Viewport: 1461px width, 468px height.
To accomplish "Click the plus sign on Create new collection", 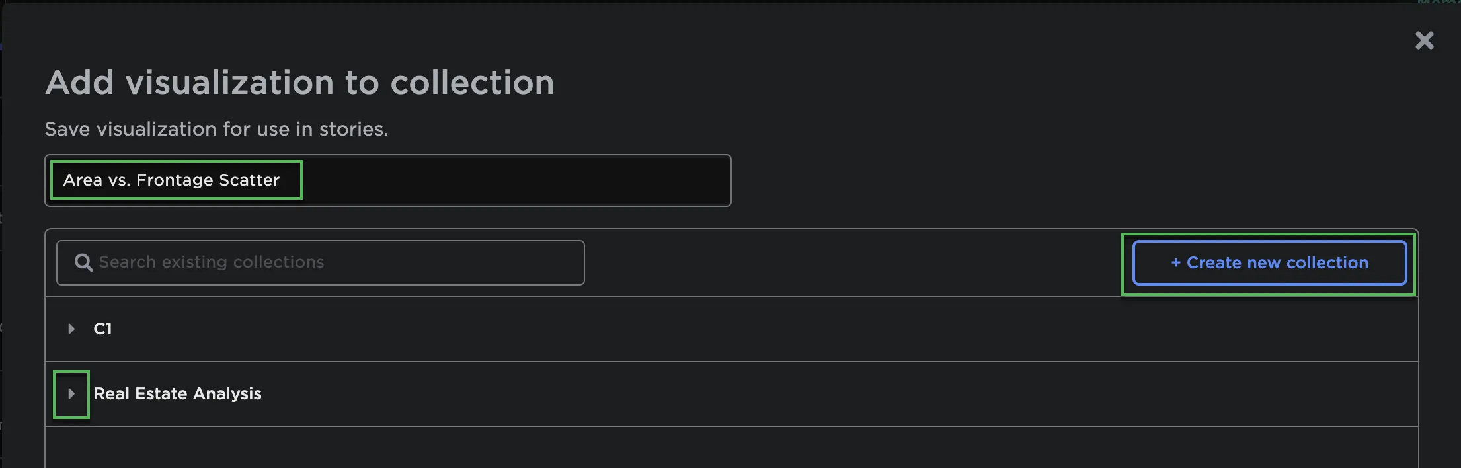I will pyautogui.click(x=1175, y=263).
